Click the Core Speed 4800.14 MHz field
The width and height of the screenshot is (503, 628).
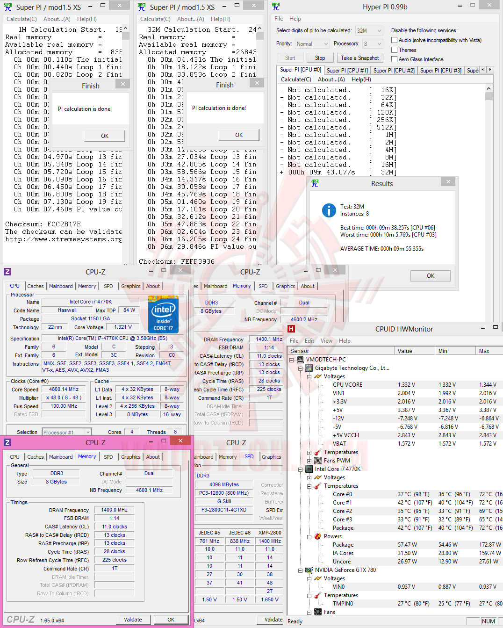(64, 390)
